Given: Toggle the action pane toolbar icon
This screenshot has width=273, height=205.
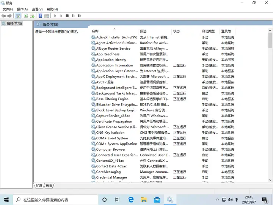Looking at the screenshot, I should 47,16.
